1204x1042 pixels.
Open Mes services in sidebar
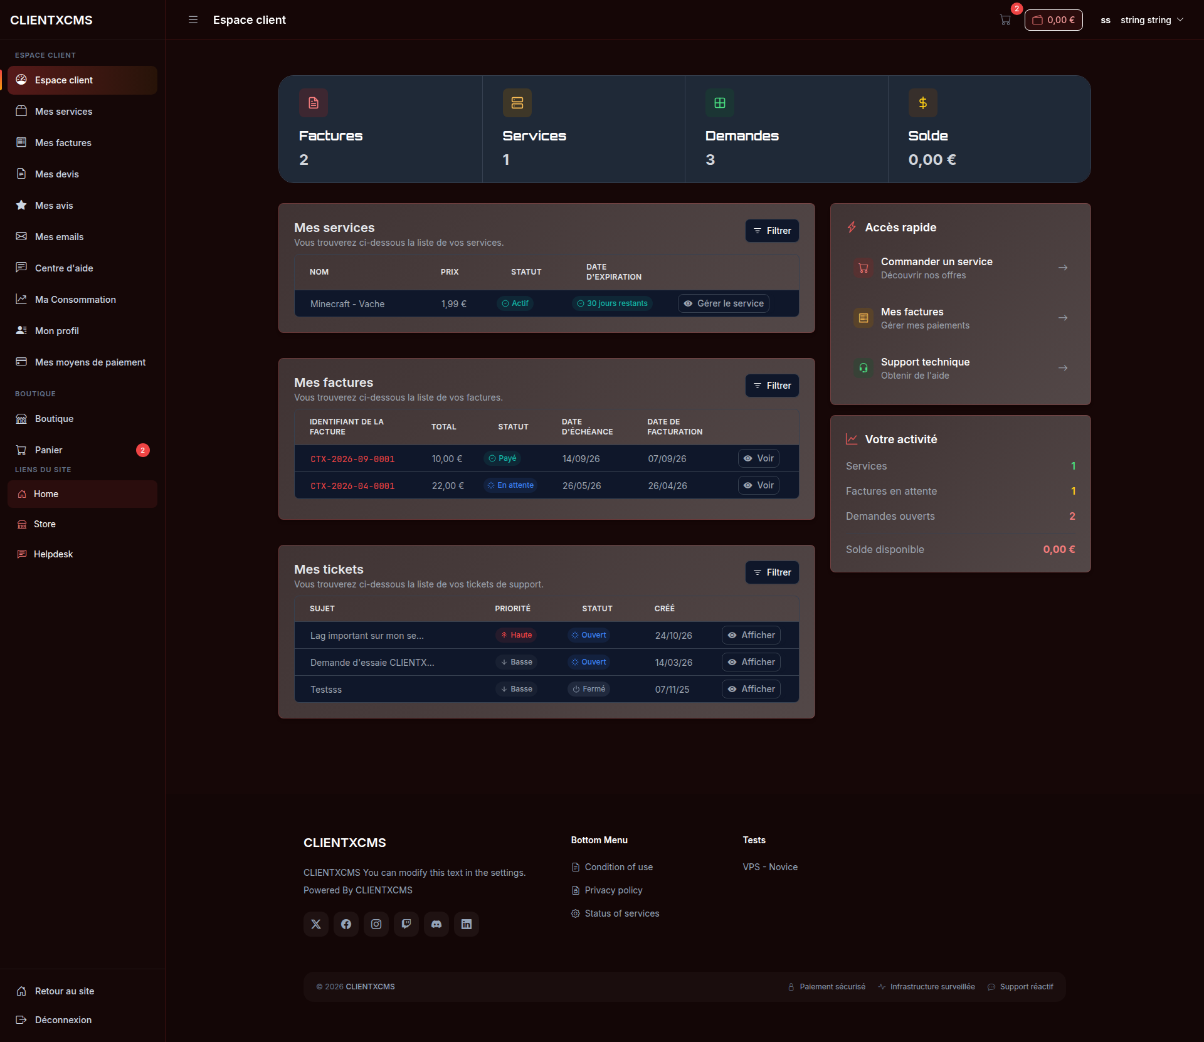coord(82,112)
